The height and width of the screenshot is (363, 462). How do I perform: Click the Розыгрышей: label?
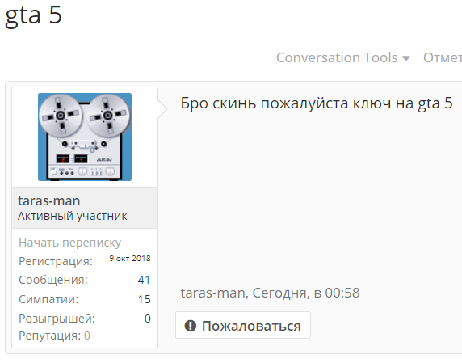(57, 319)
